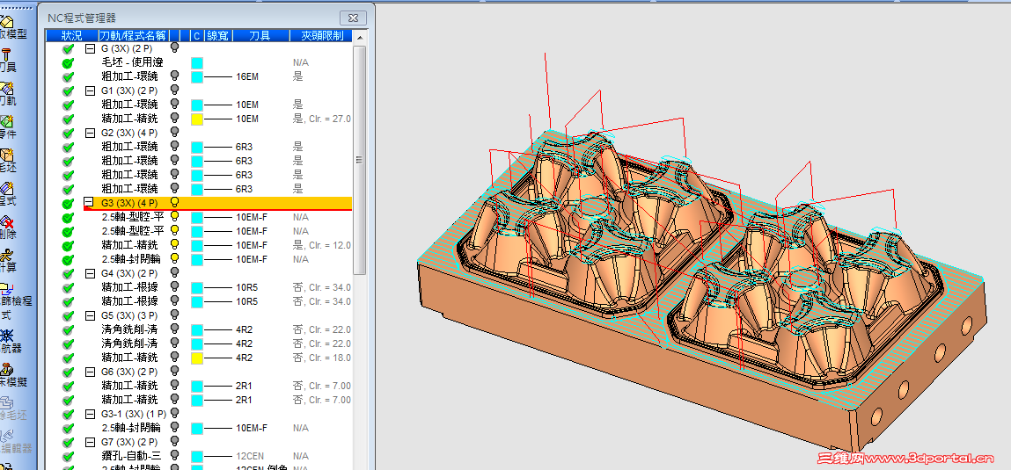Open the editor (編輯器) sidebar tool

16,442
